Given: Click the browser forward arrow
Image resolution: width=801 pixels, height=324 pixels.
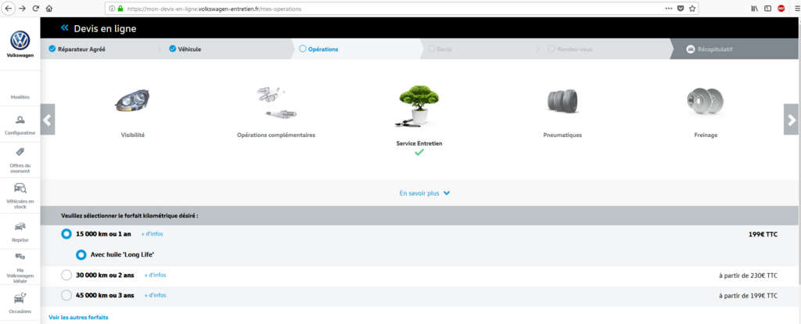Looking at the screenshot, I should (x=22, y=8).
